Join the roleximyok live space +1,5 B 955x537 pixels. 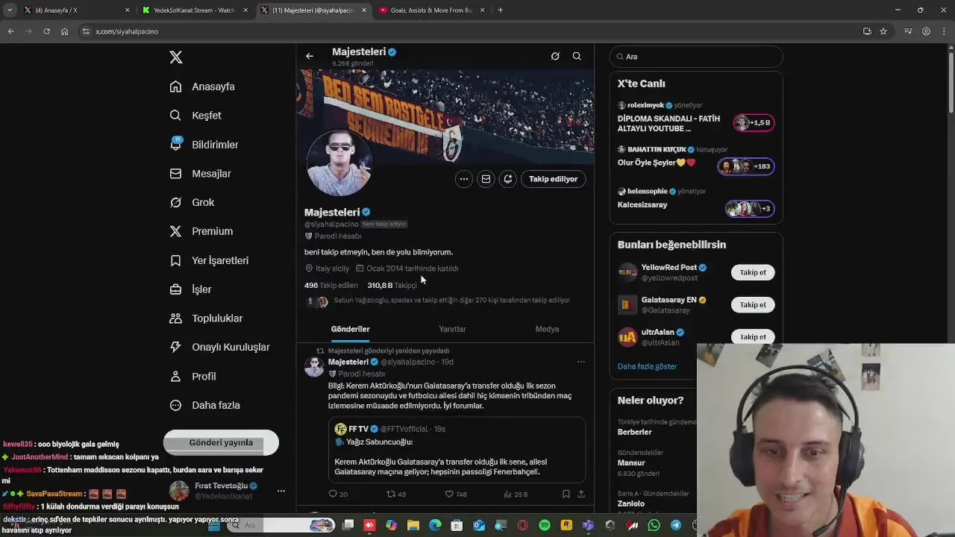[754, 122]
